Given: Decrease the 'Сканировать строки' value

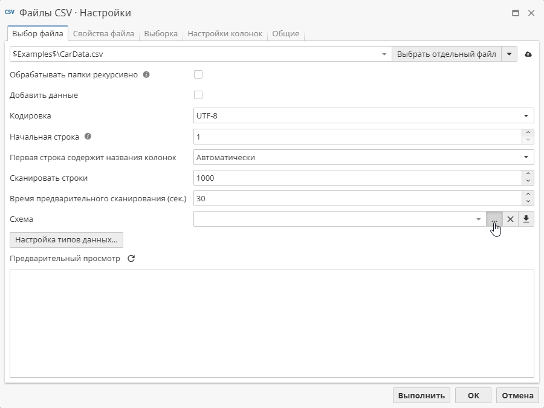Looking at the screenshot, I should 528,181.
